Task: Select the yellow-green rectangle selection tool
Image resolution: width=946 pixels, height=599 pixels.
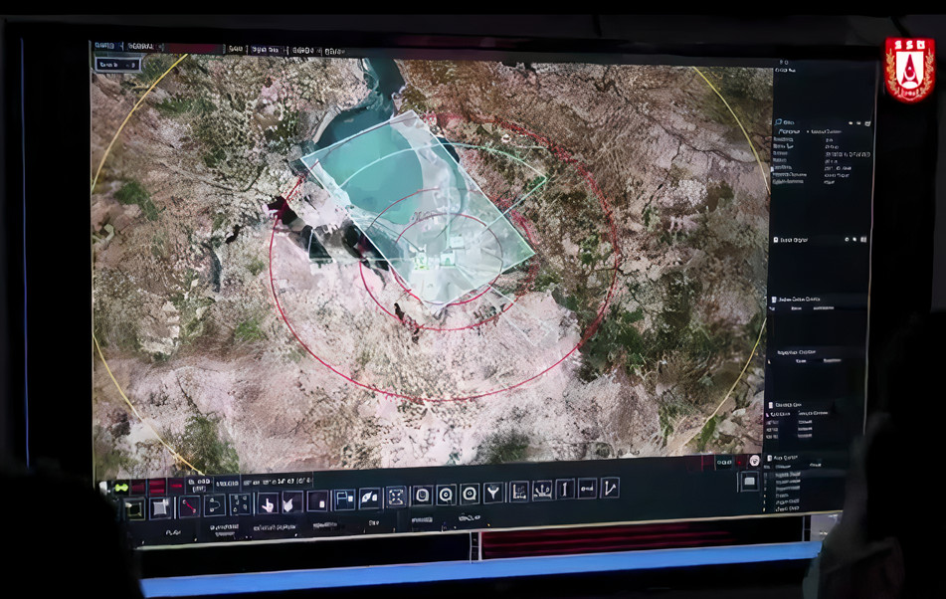Action: (134, 509)
